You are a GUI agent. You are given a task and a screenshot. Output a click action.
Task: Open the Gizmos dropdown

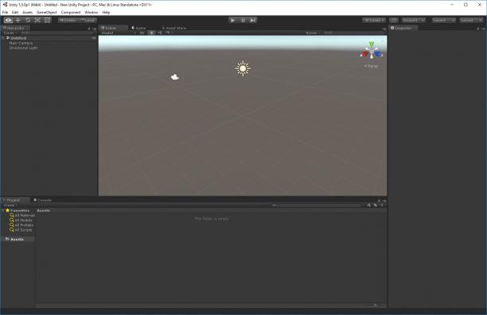coord(313,33)
